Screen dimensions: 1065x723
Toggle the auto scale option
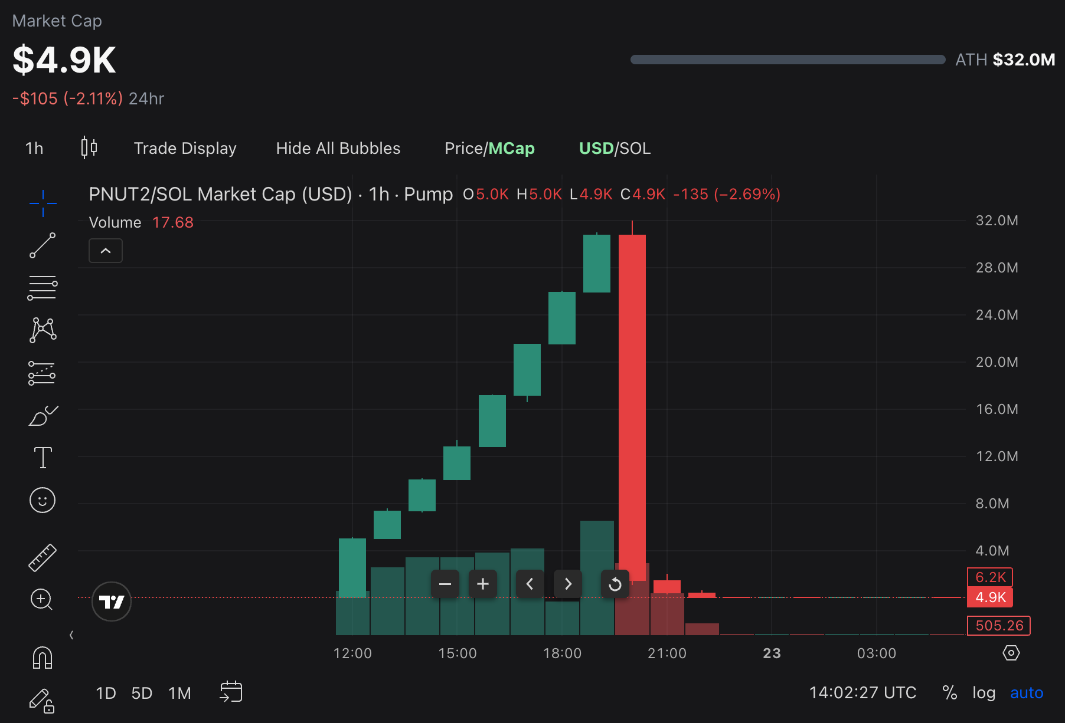[1027, 692]
